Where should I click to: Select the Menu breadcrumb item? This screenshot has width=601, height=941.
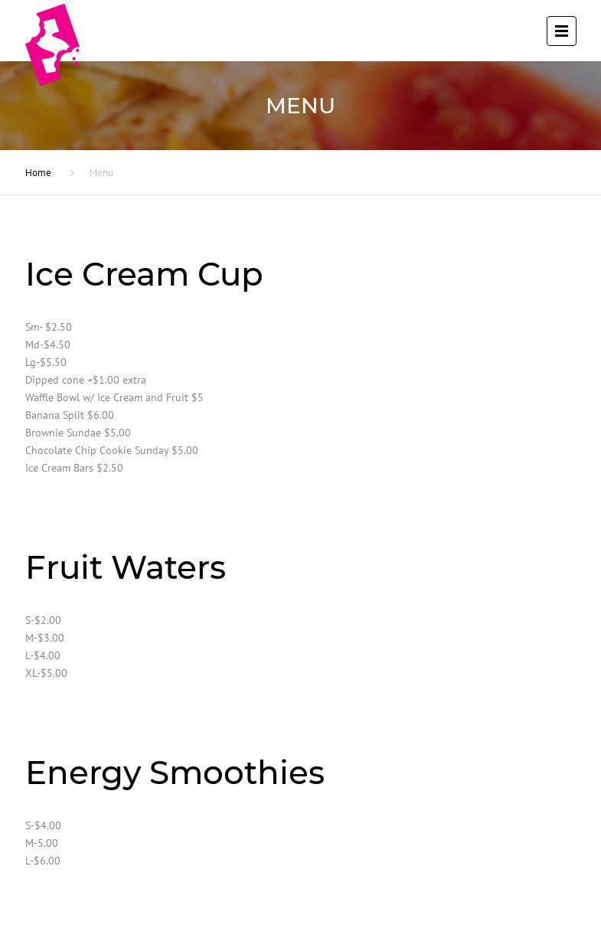pyautogui.click(x=101, y=173)
